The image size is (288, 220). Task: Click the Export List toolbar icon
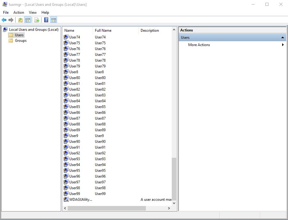click(37, 20)
